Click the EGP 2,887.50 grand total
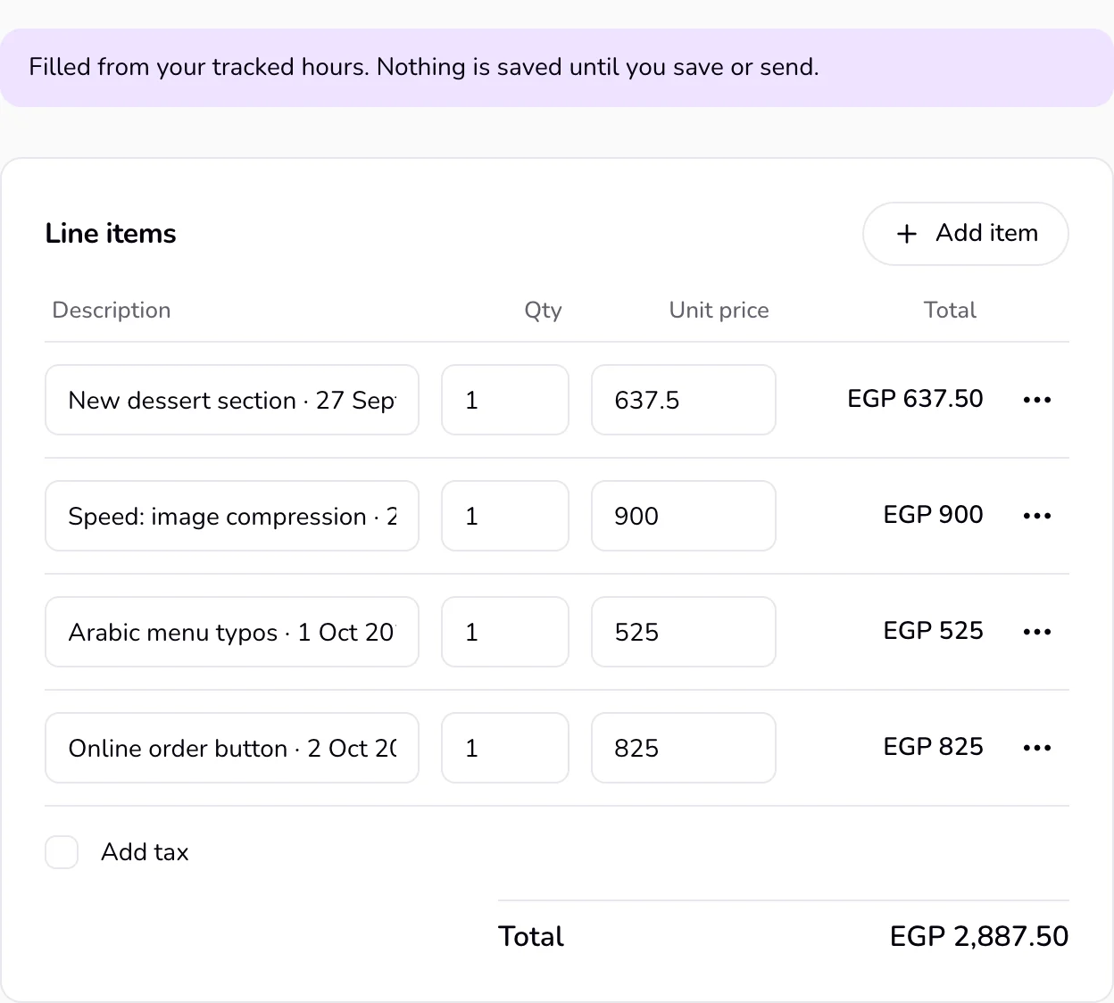Image resolution: width=1114 pixels, height=1003 pixels. [979, 936]
